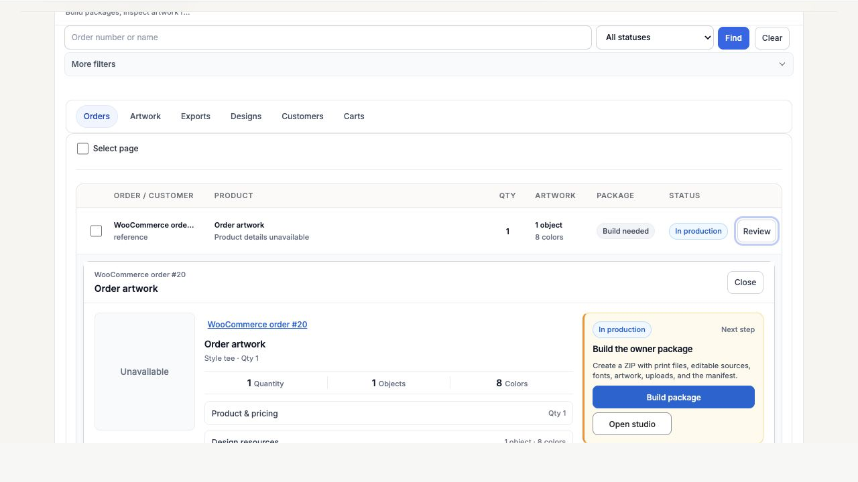Click the Find button
858x482 pixels.
click(x=733, y=38)
